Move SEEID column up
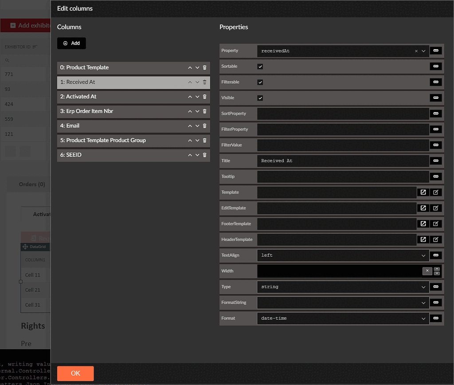Image resolution: width=454 pixels, height=385 pixels. point(190,155)
